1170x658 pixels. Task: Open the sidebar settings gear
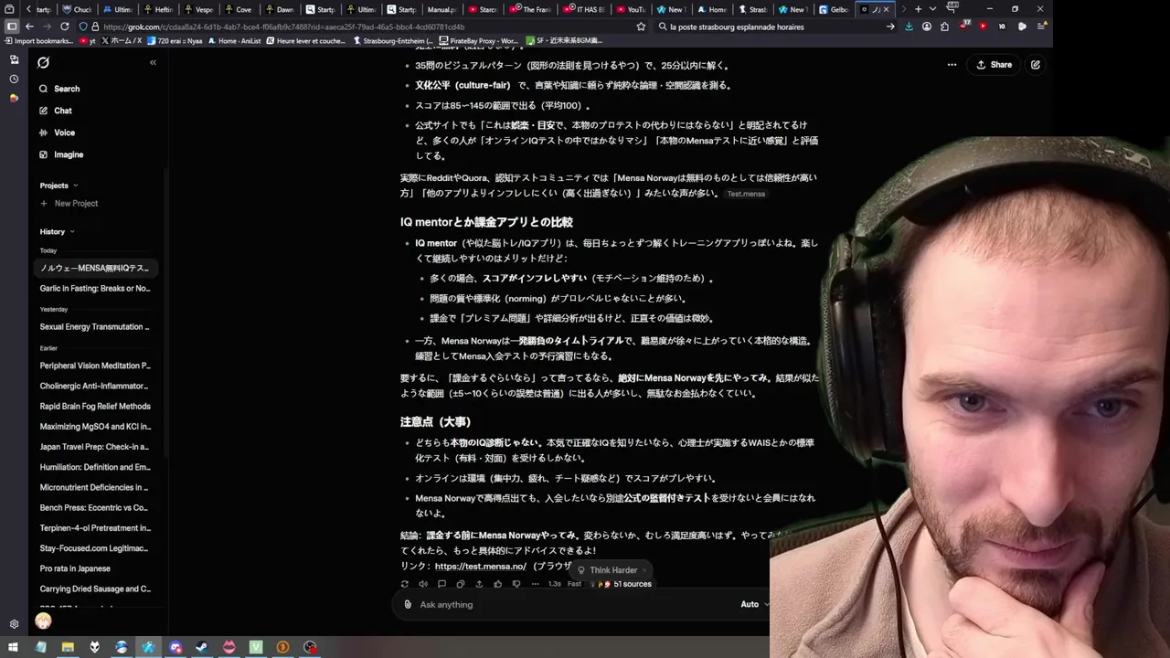click(14, 624)
